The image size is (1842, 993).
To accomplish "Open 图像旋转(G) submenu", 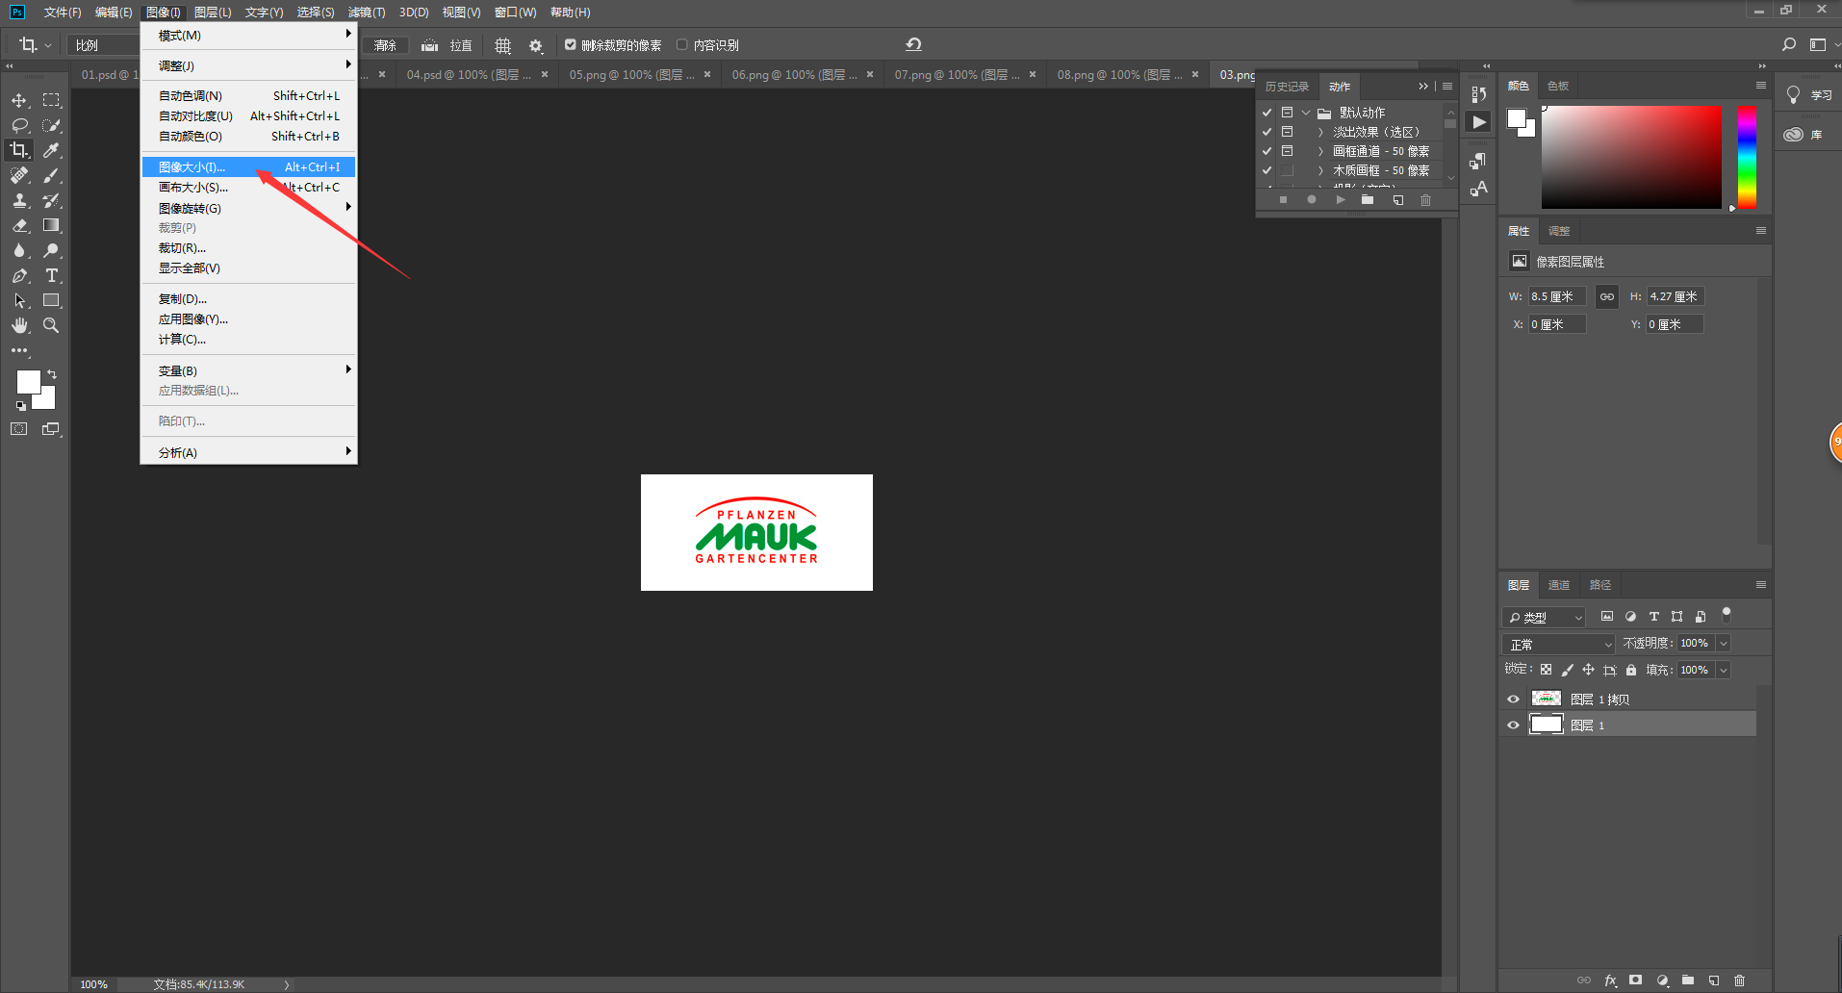I will 249,208.
